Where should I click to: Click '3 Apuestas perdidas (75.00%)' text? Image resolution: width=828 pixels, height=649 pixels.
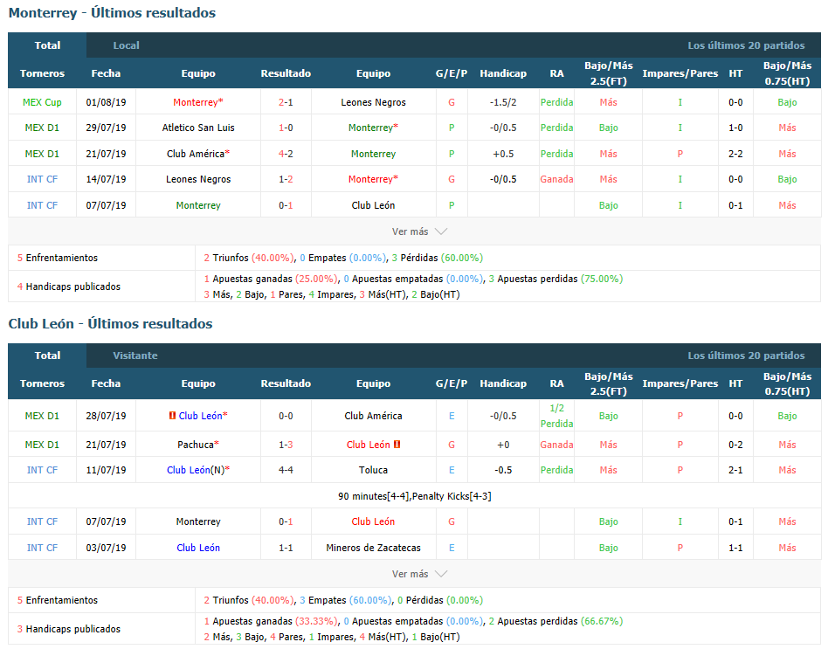pos(555,279)
